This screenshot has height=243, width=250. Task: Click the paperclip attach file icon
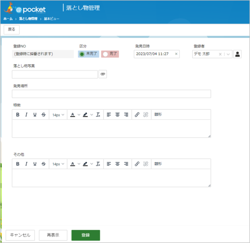[103, 74]
